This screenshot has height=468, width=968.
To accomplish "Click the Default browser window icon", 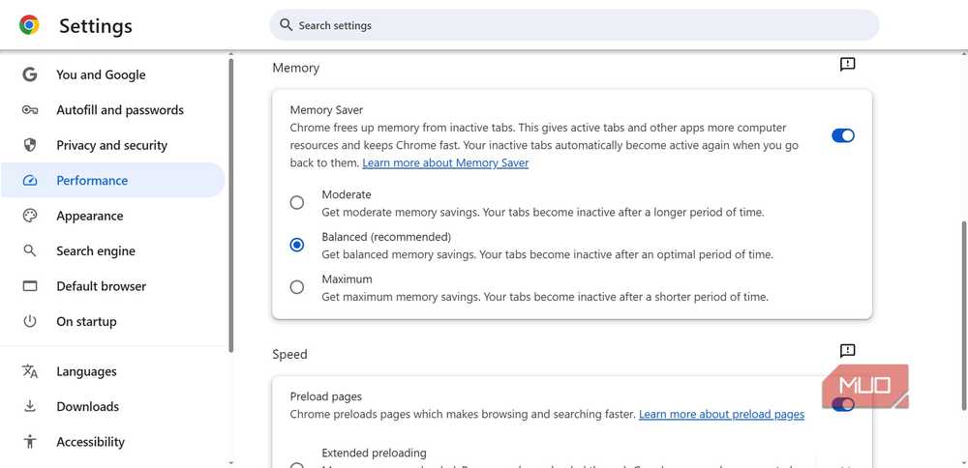I will pos(30,286).
